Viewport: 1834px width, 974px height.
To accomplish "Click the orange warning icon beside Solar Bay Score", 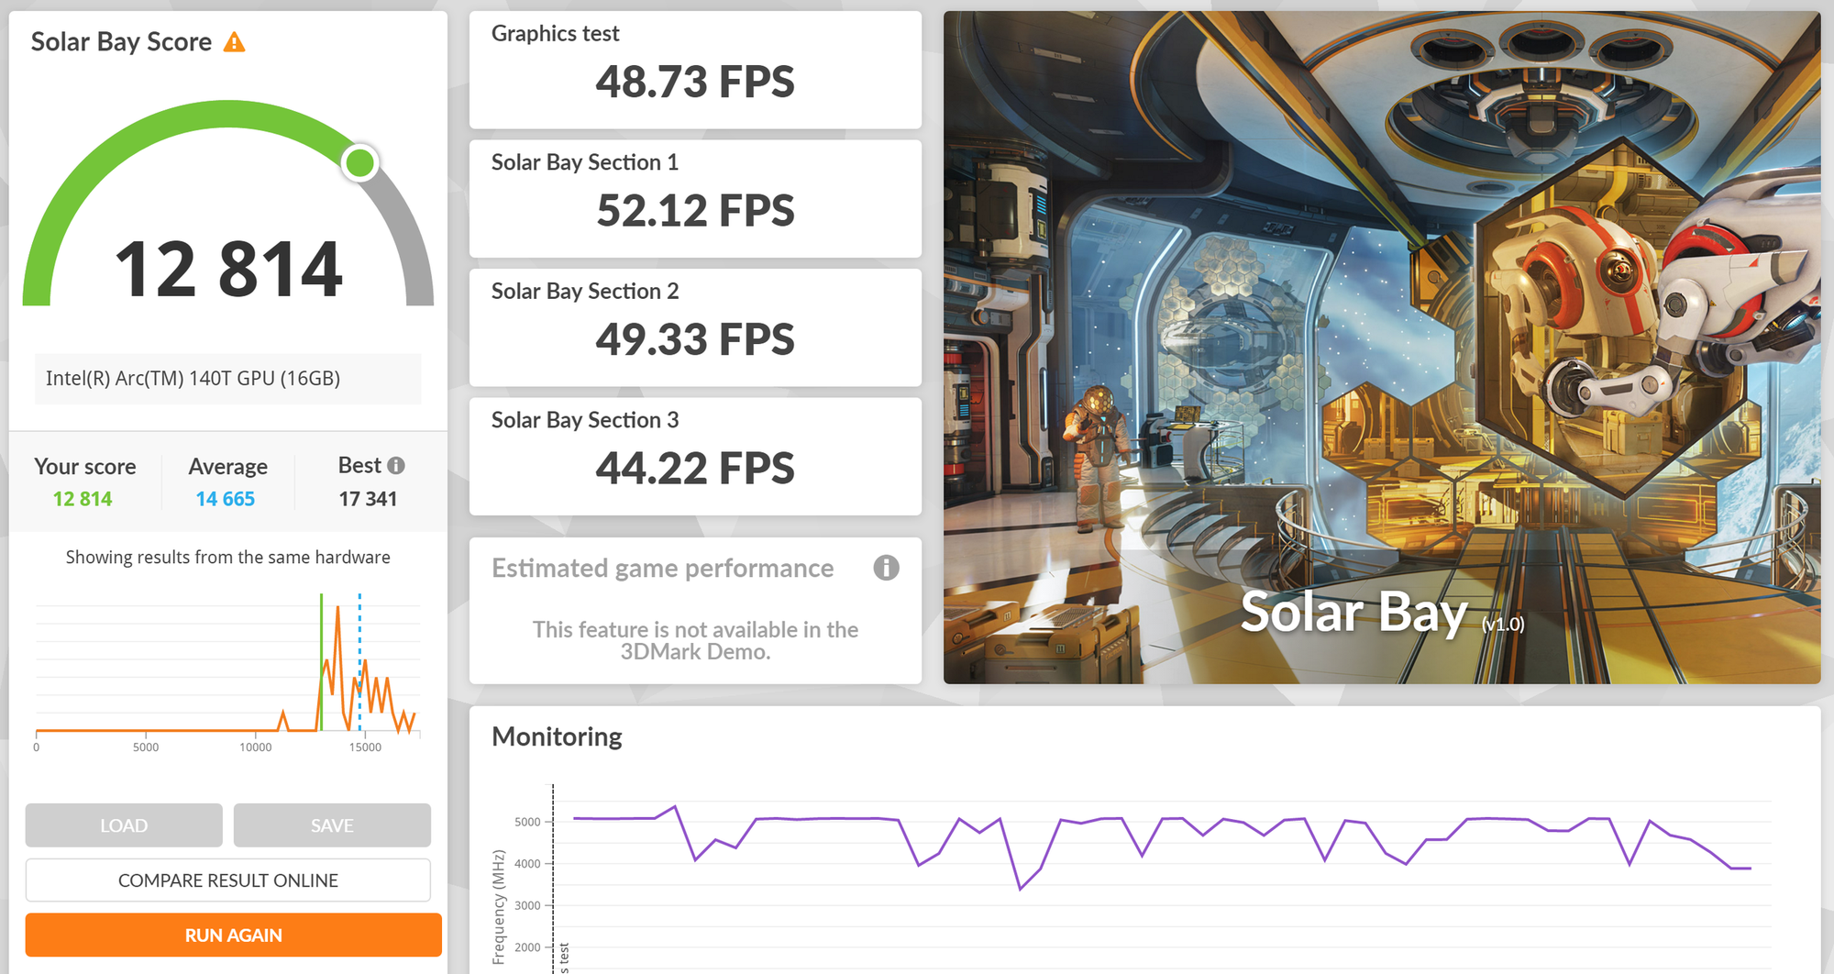I will click(x=235, y=42).
